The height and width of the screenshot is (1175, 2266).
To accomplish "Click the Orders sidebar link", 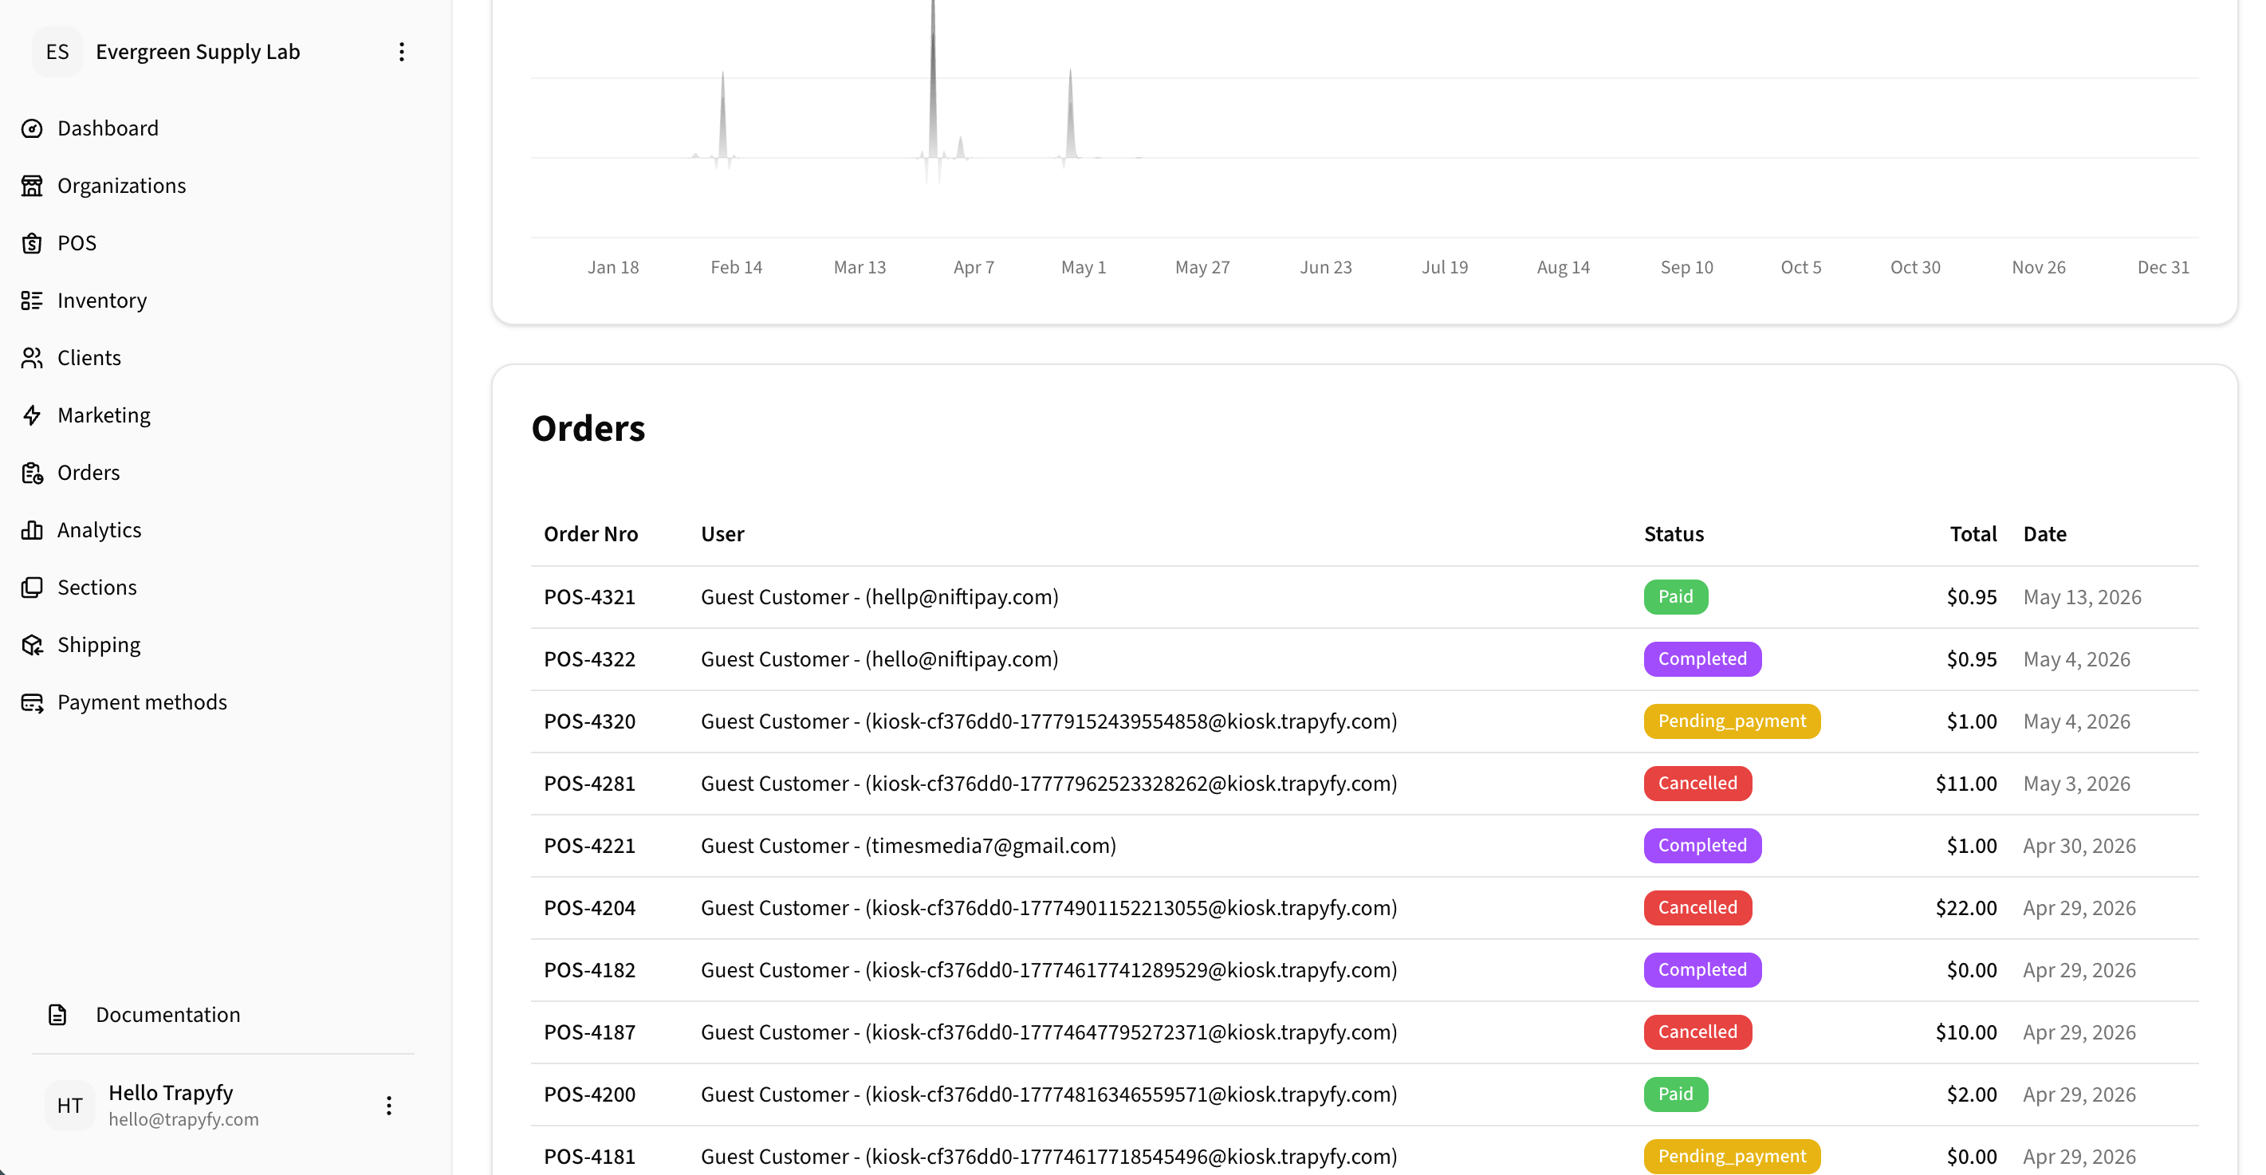I will 89,474.
